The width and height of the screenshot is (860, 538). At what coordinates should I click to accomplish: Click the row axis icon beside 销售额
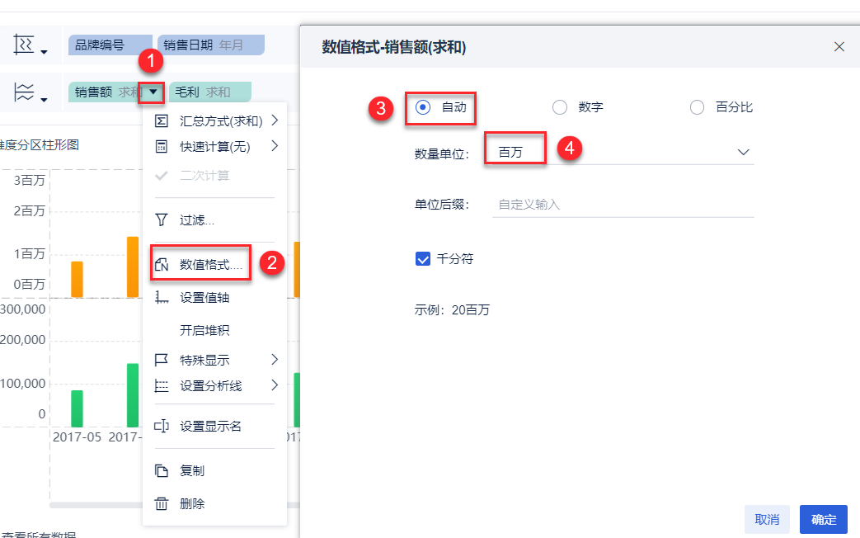[x=25, y=92]
